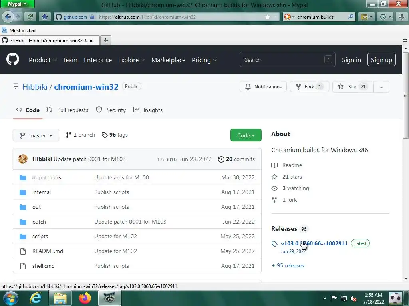This screenshot has height=306, width=409.
Task: Open the internal folder
Action: (42, 192)
